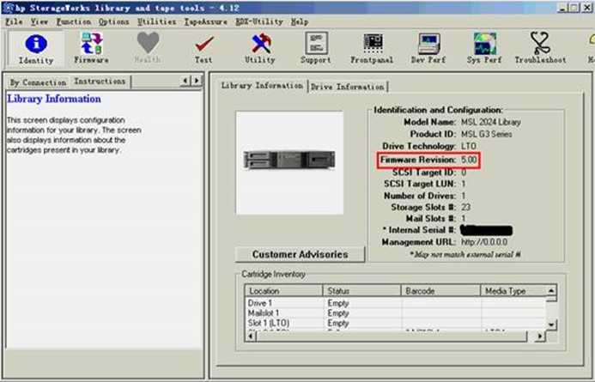
Task: Open the RDX-Utility menu
Action: tap(259, 22)
